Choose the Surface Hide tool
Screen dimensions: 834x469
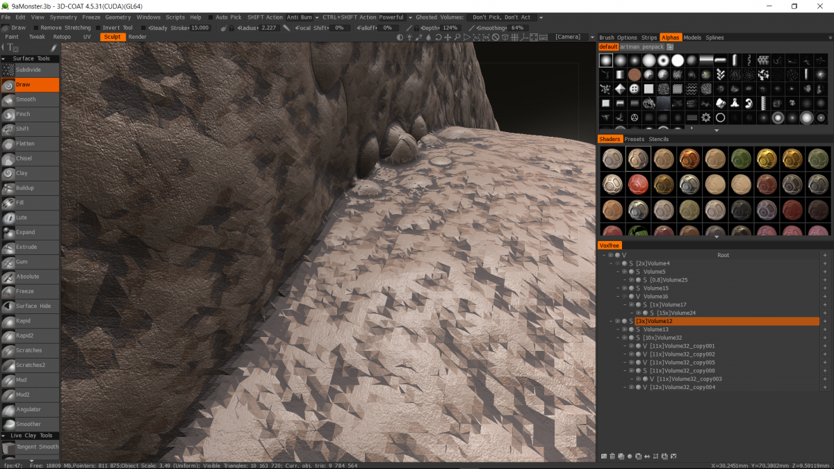[33, 306]
